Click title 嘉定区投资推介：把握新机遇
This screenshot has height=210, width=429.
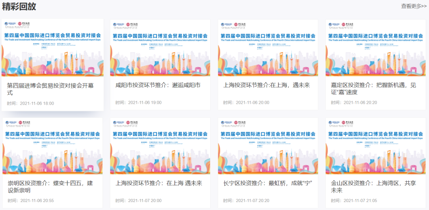click(373, 89)
